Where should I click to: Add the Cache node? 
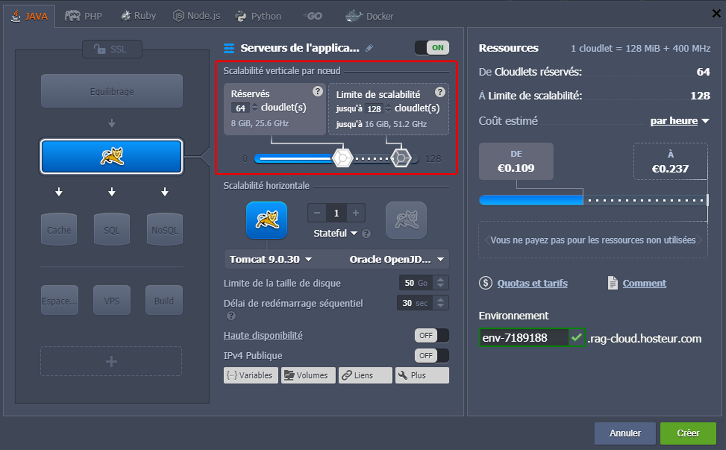(x=59, y=230)
